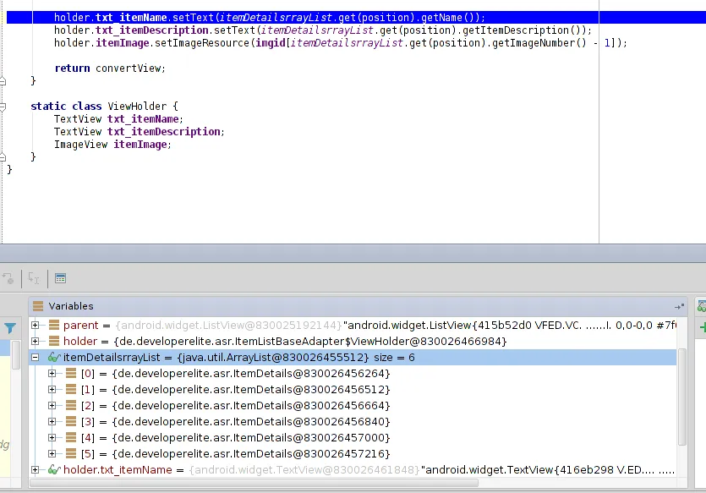Expand array element [3]

pos(52,422)
